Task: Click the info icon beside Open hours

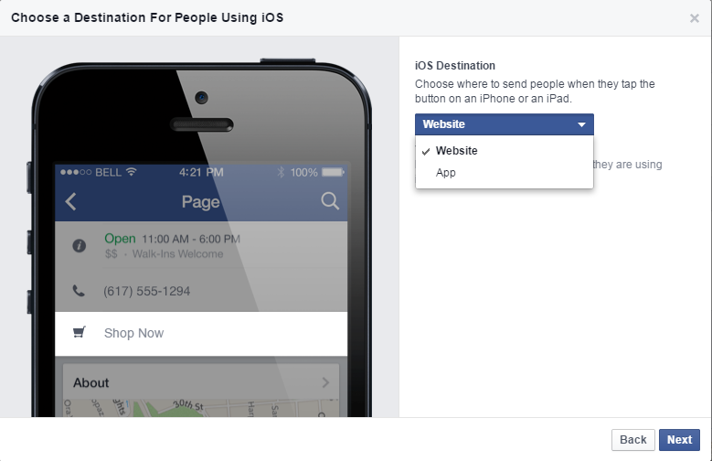Action: coord(79,246)
